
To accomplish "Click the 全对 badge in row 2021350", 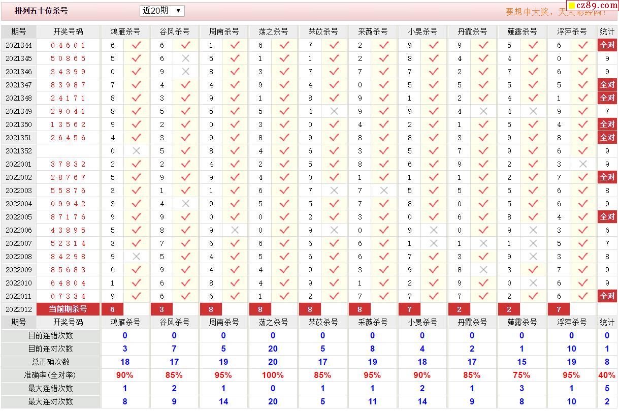I will point(607,124).
